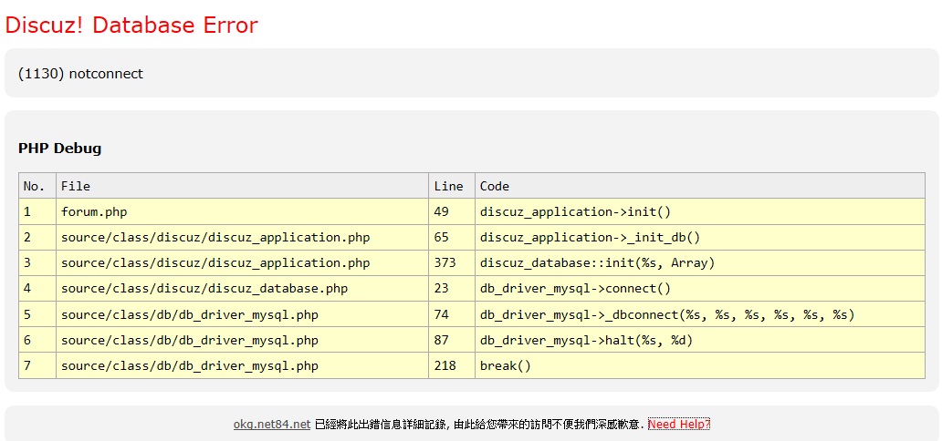942x441 pixels.
Task: Click the File column header
Action: 242,186
